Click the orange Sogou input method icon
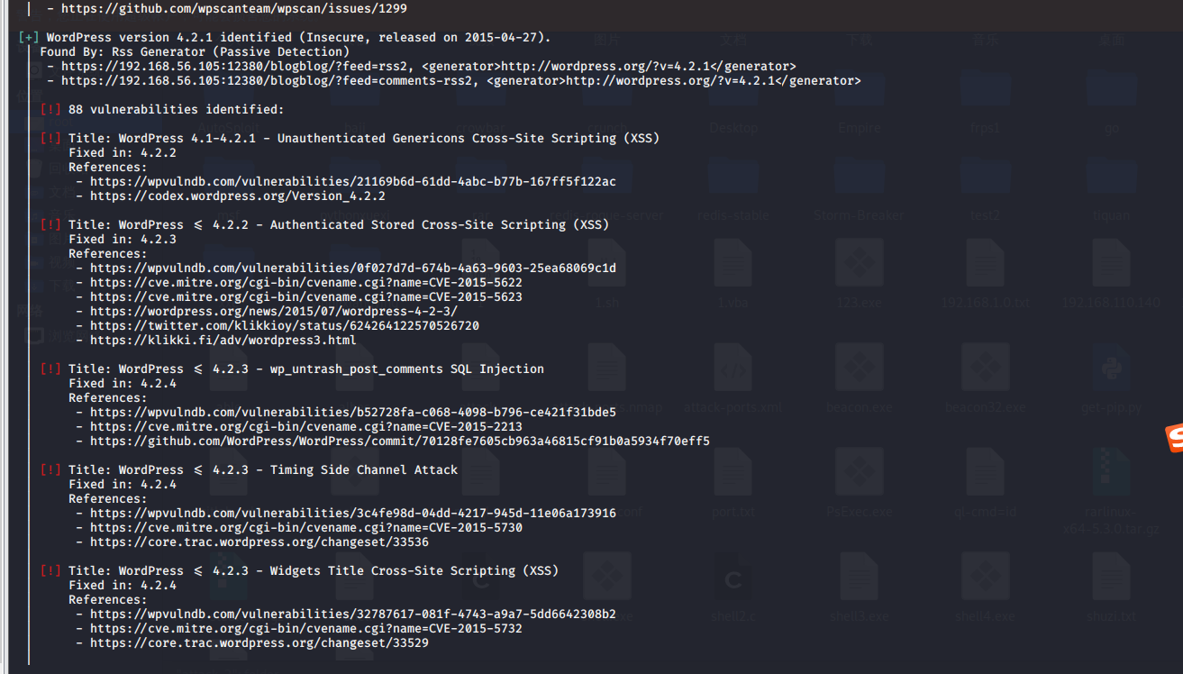The image size is (1183, 674). (1175, 438)
